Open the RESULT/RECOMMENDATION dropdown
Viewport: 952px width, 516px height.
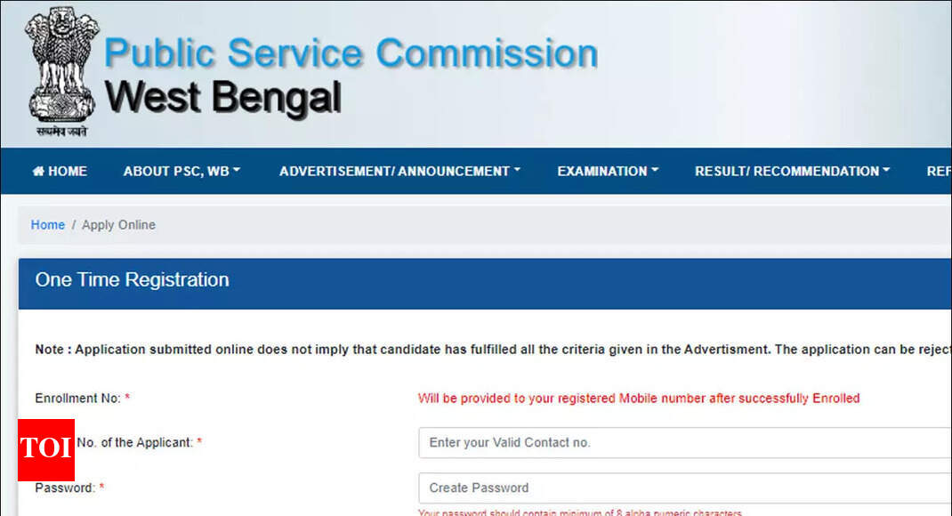click(x=791, y=171)
